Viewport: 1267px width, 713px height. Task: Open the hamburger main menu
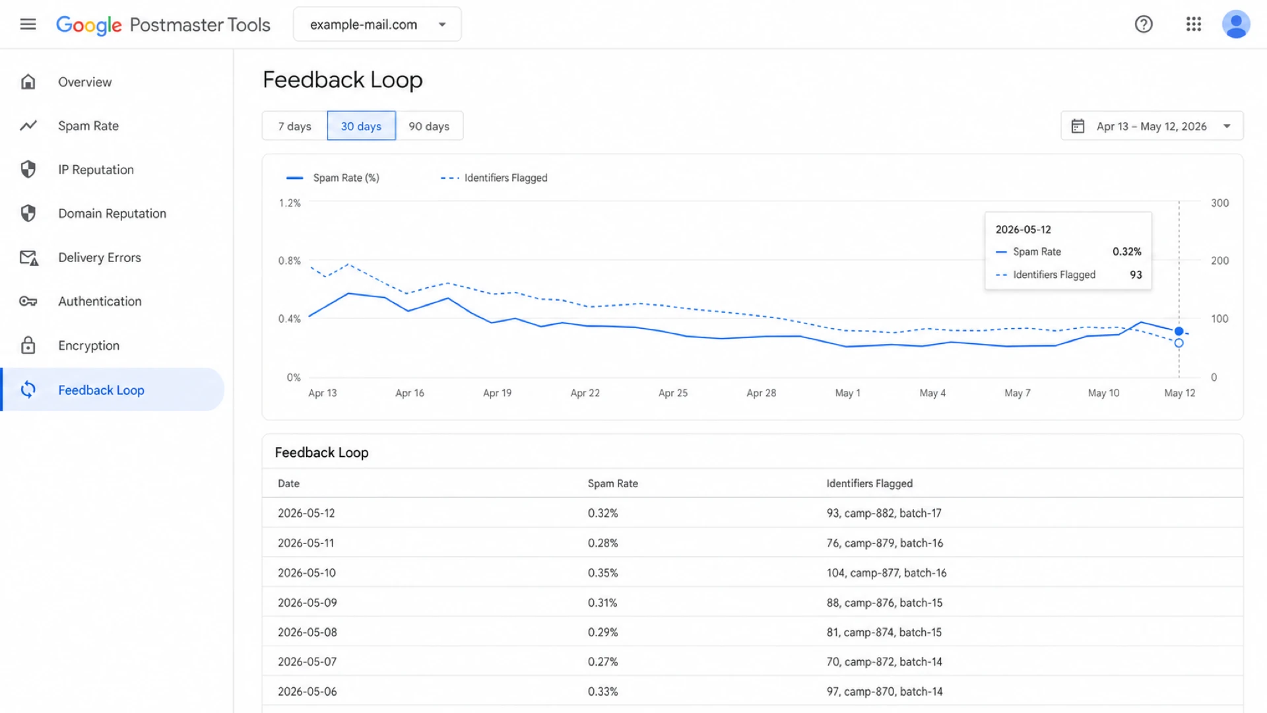(28, 24)
